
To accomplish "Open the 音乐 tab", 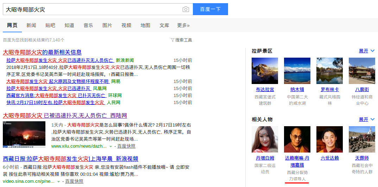I will tap(88, 25).
